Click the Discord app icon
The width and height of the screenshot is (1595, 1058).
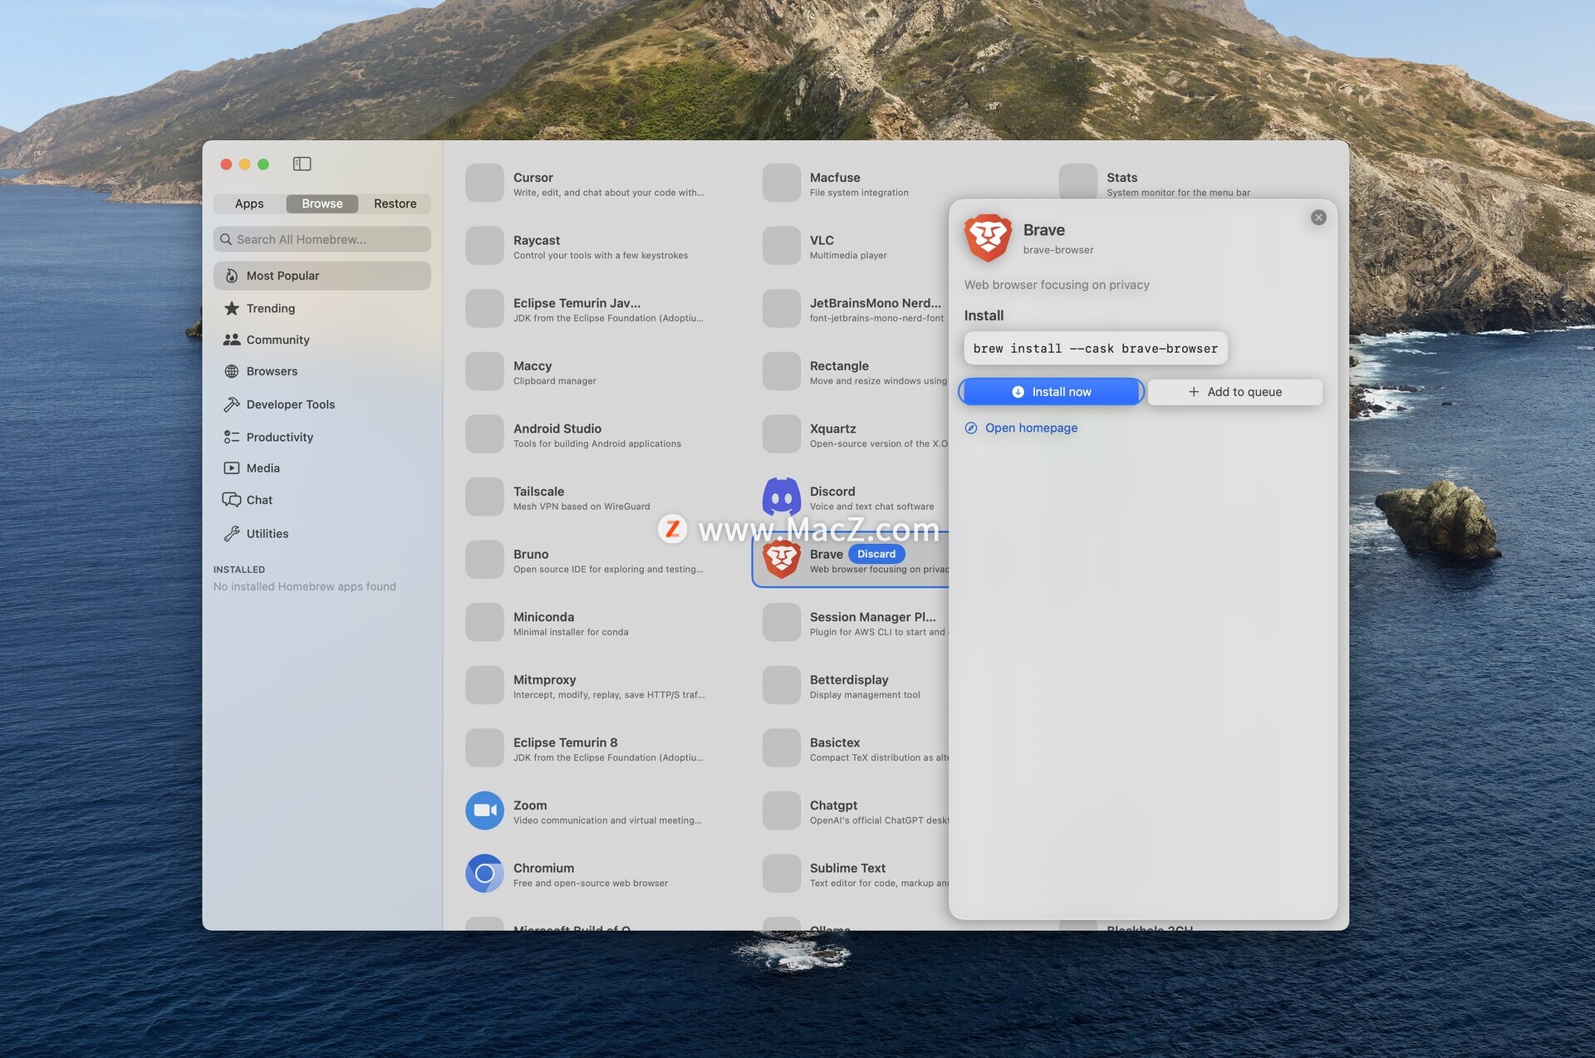tap(782, 497)
